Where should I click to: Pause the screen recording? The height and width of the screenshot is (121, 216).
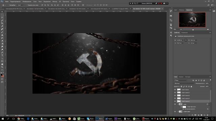159,3
